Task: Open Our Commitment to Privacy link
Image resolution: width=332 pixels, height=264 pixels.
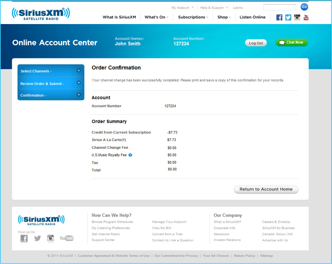Action: pyautogui.click(x=176, y=256)
